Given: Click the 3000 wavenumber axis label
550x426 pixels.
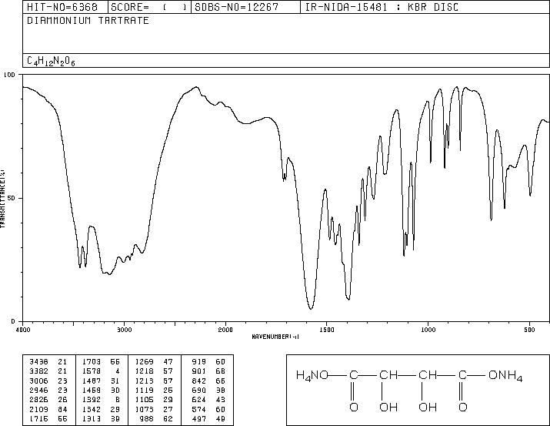Looking at the screenshot, I should point(125,330).
